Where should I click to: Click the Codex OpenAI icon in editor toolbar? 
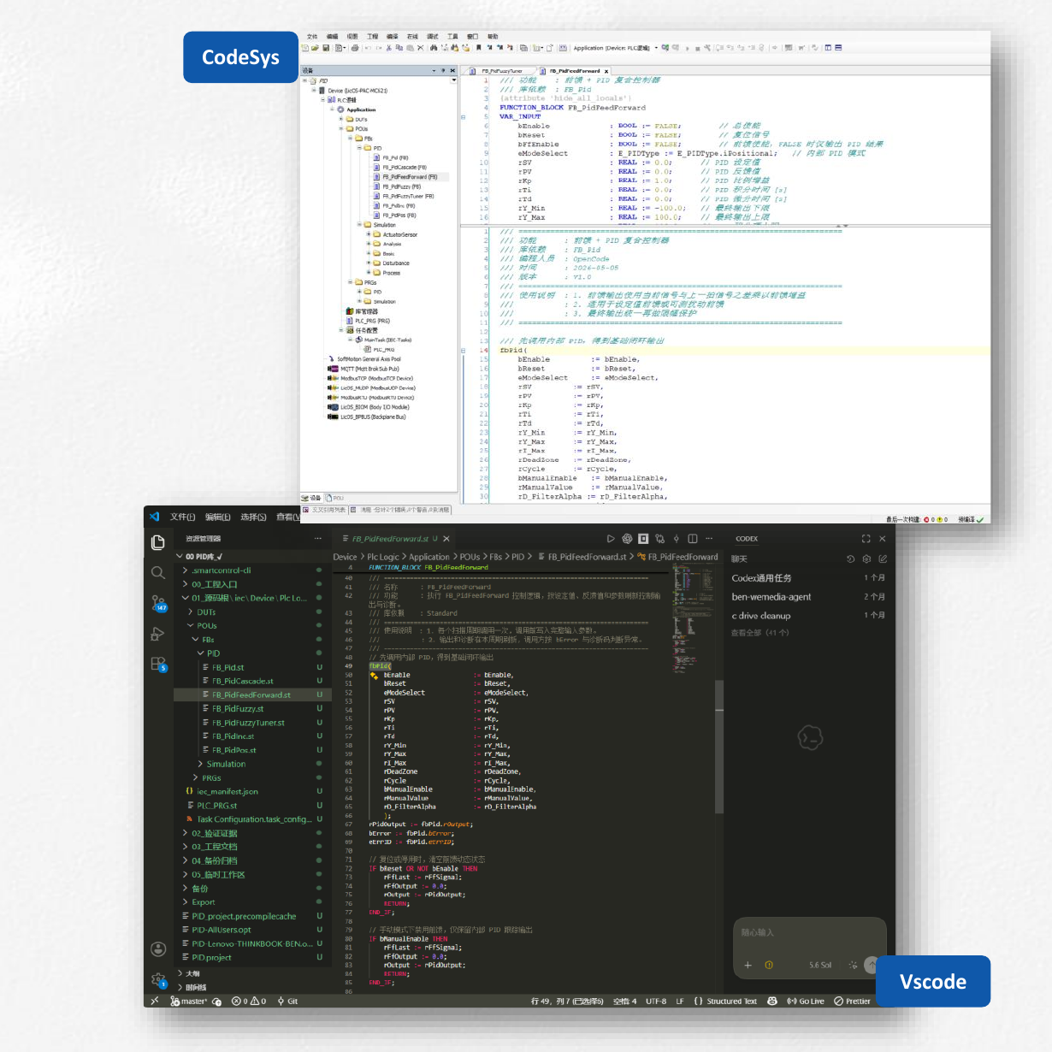click(x=627, y=539)
